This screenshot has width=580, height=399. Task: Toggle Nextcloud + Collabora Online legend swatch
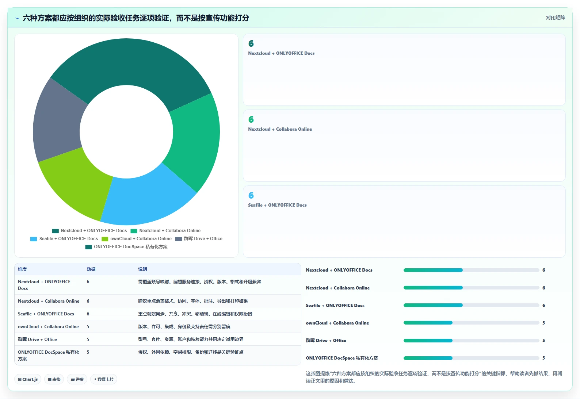(x=134, y=231)
